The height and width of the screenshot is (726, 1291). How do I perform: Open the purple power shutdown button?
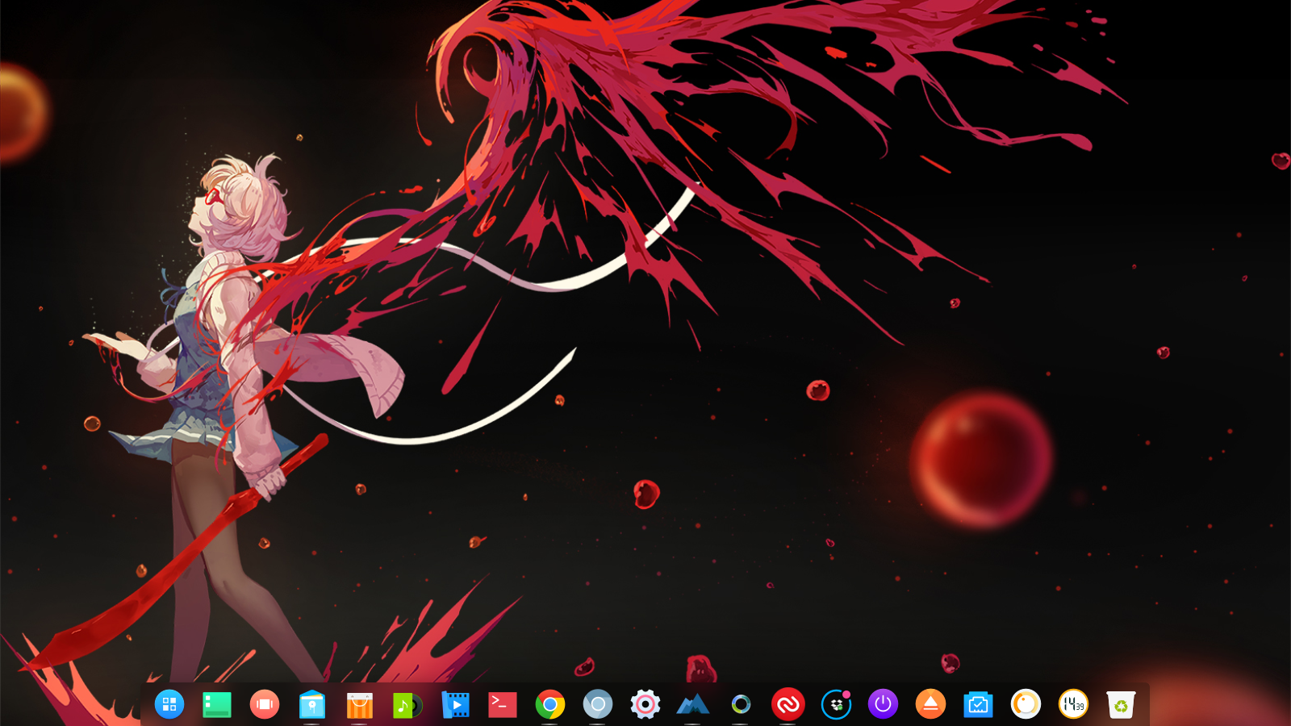884,704
